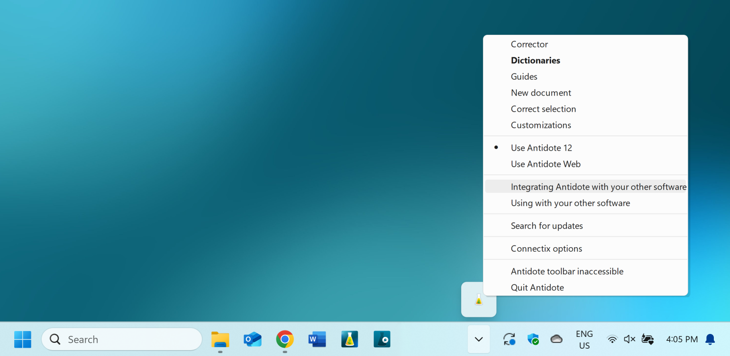Open the 4:05 PM clock flyout
Screen dimensions: 730x356
tap(681, 339)
